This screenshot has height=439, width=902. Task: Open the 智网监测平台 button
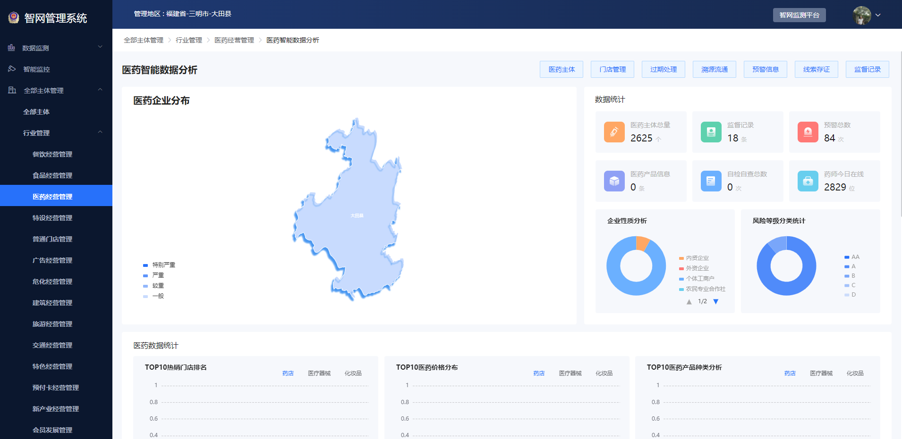coord(799,15)
